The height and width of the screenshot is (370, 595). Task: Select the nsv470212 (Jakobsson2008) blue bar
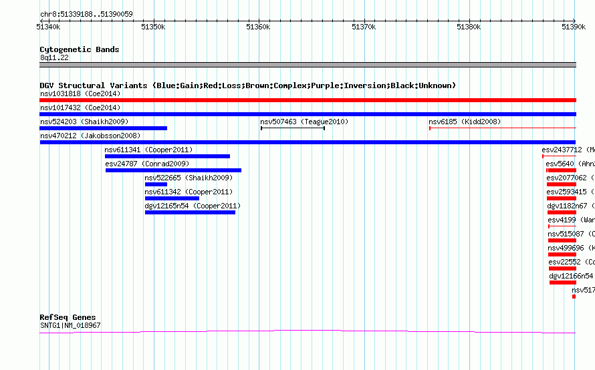pos(308,142)
